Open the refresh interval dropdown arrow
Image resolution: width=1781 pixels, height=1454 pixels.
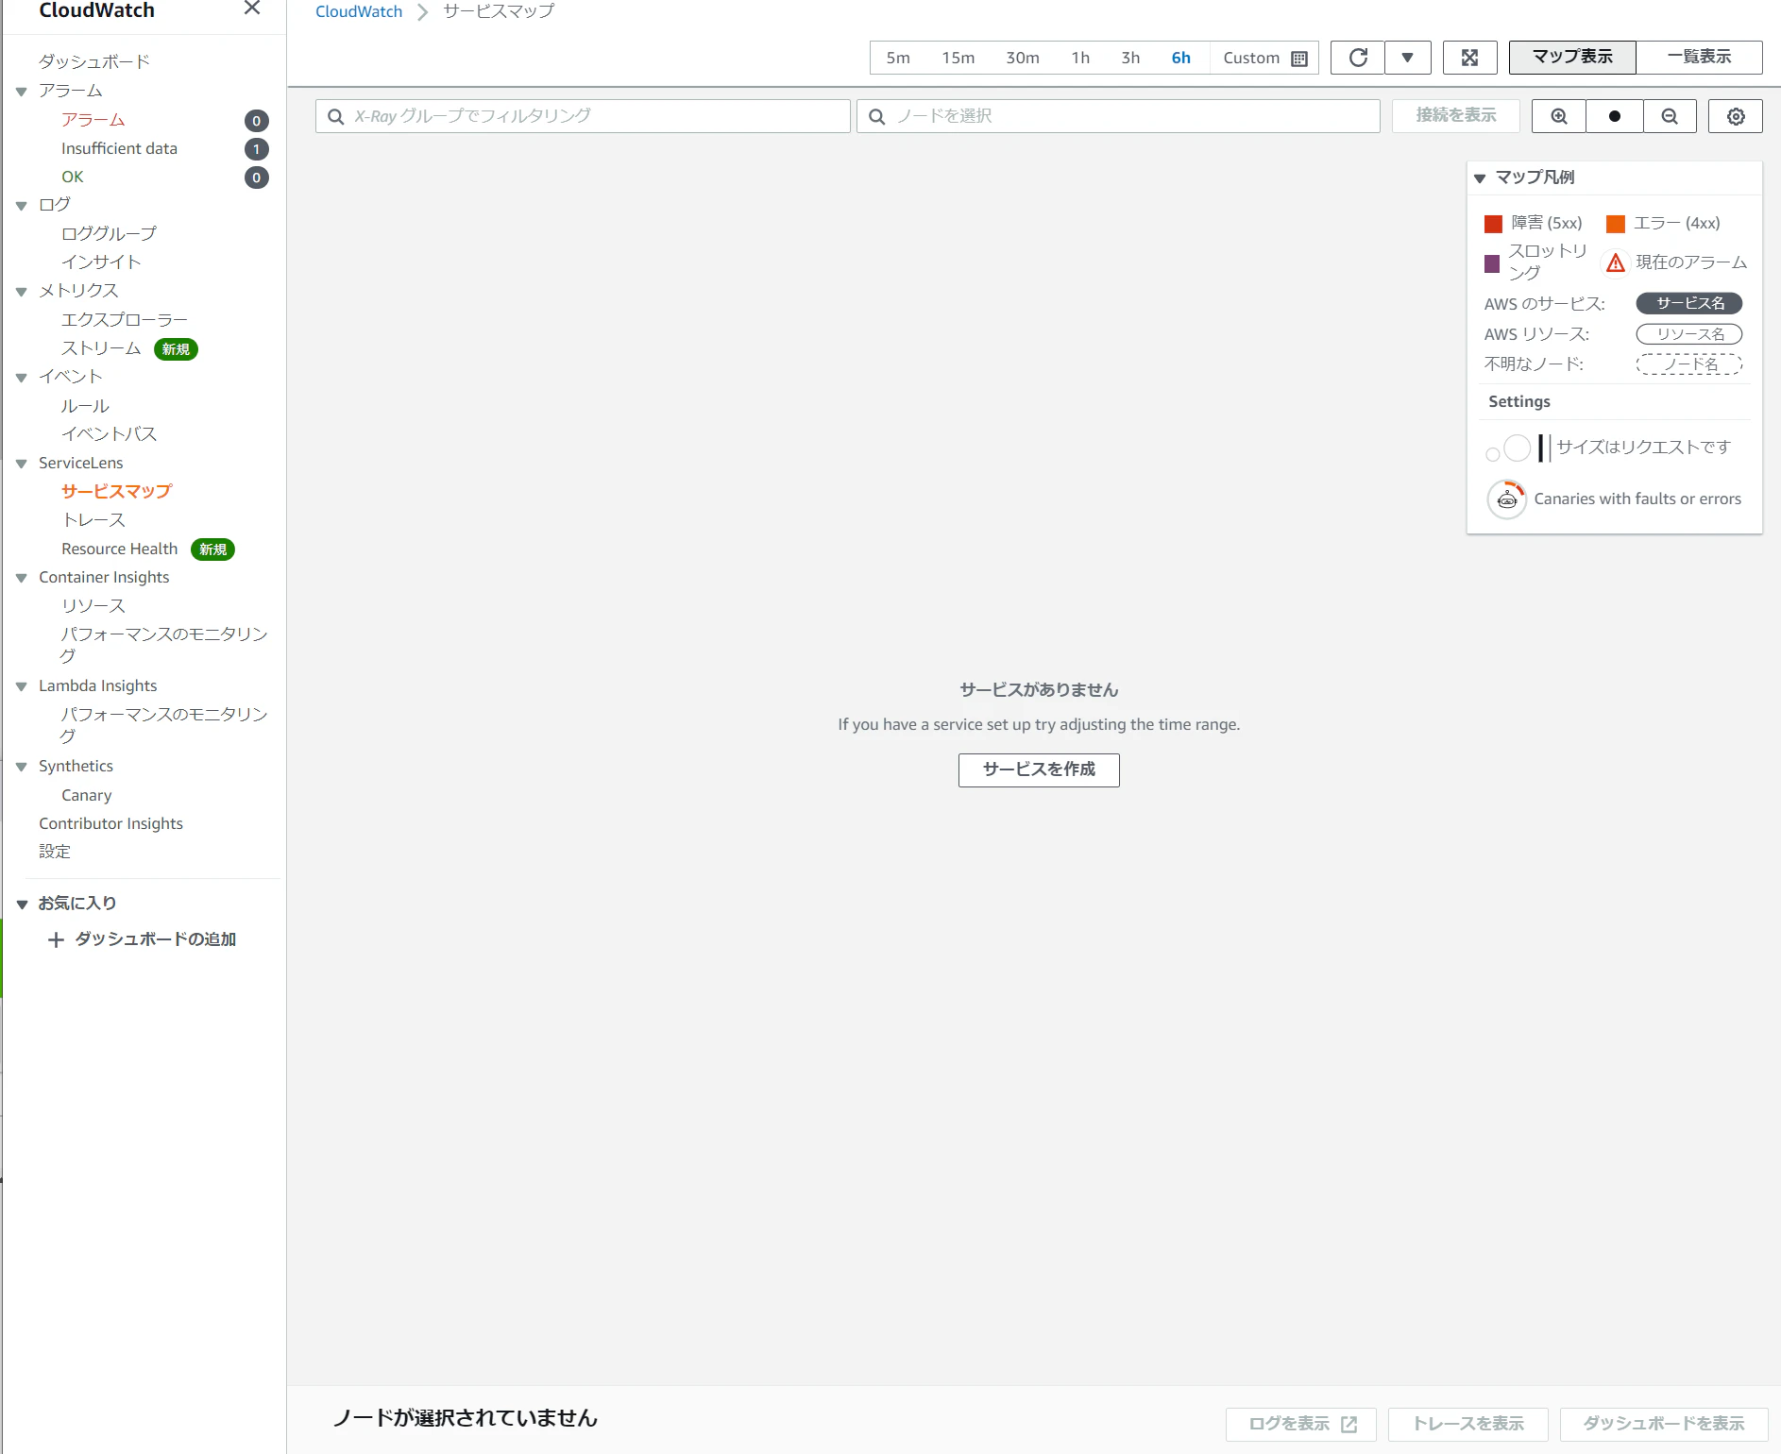(x=1407, y=58)
